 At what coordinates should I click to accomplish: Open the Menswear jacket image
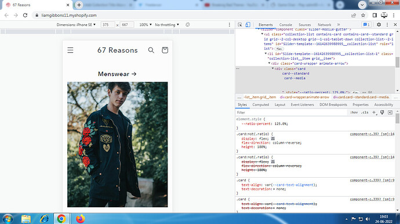118,144
